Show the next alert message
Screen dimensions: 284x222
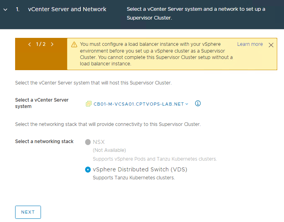[x=52, y=44]
